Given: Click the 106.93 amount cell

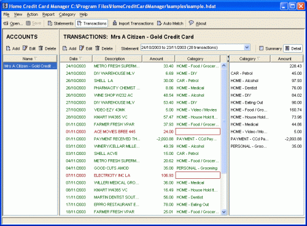Looking at the screenshot, I should (x=167, y=175).
